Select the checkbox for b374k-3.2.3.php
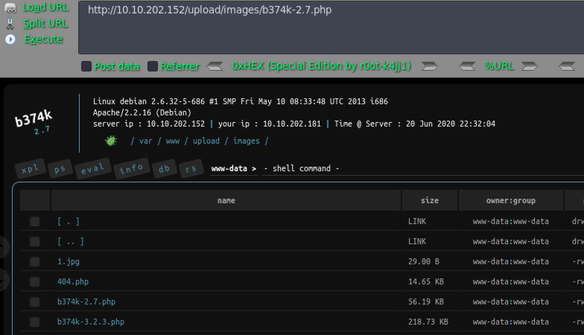584x335 pixels. click(x=35, y=322)
